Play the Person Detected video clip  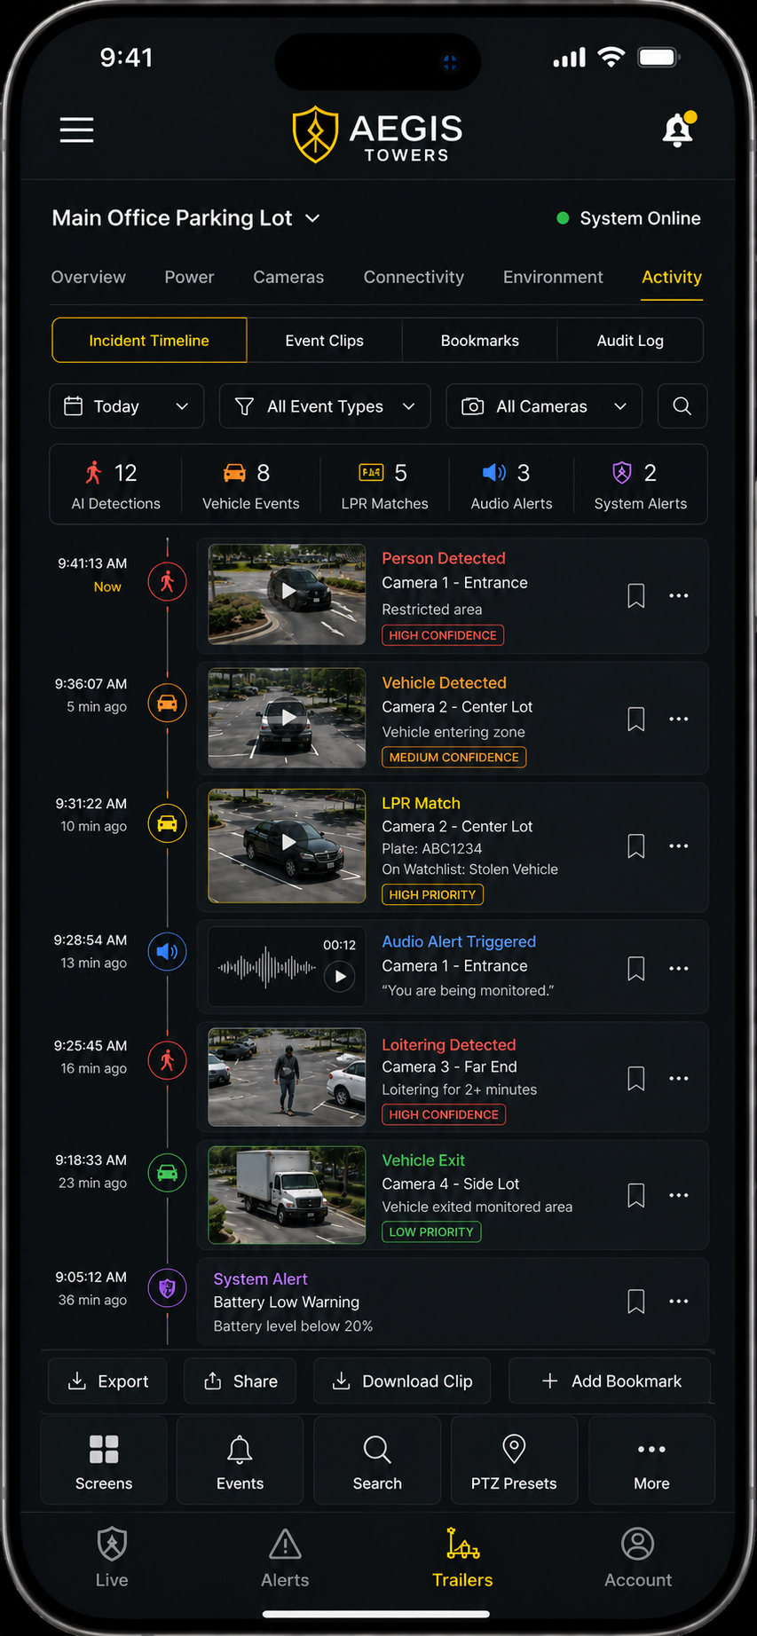tap(287, 594)
